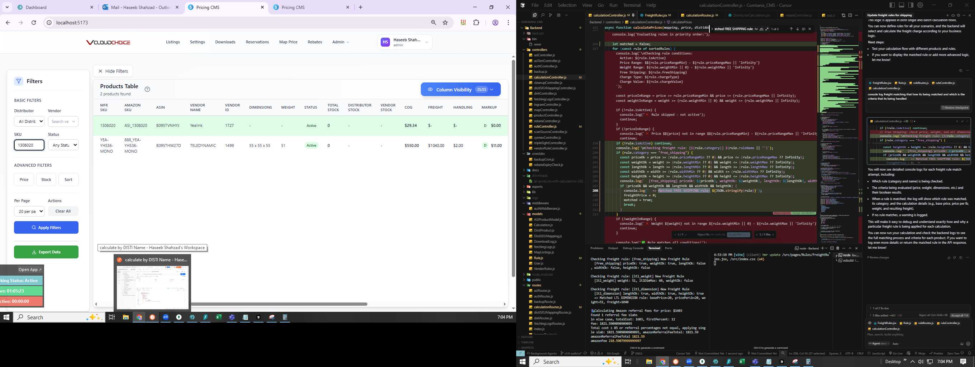Image resolution: width=975 pixels, height=367 pixels.
Task: Click the Export Data button
Action: pos(46,252)
